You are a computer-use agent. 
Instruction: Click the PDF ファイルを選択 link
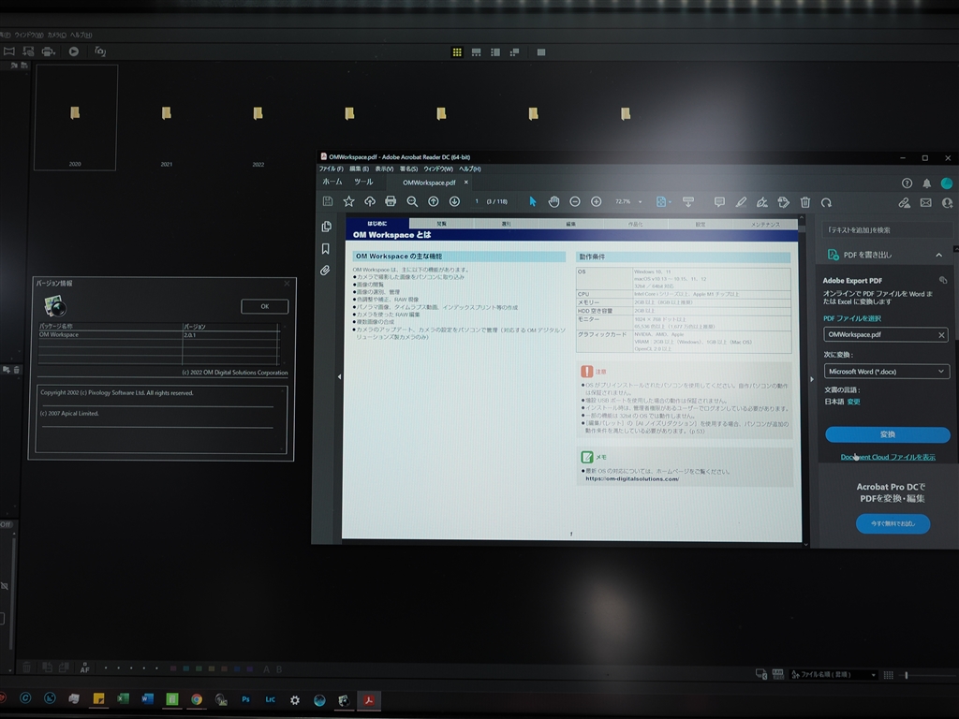pyautogui.click(x=852, y=318)
